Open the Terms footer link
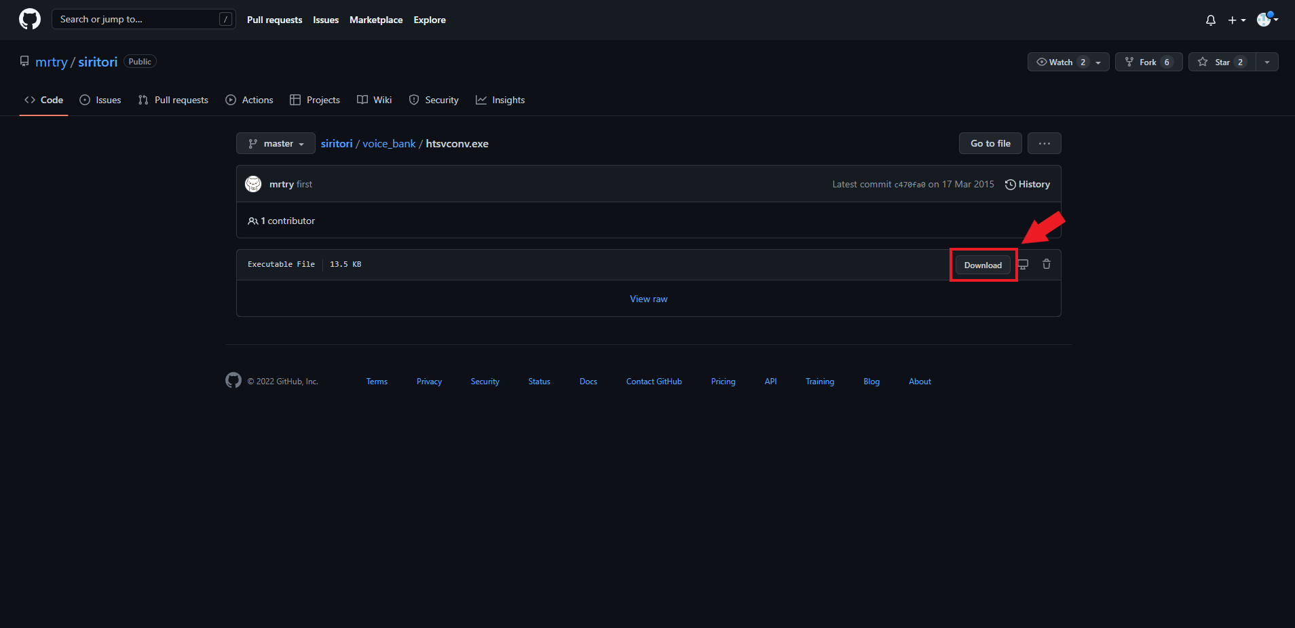1295x628 pixels. click(x=377, y=382)
